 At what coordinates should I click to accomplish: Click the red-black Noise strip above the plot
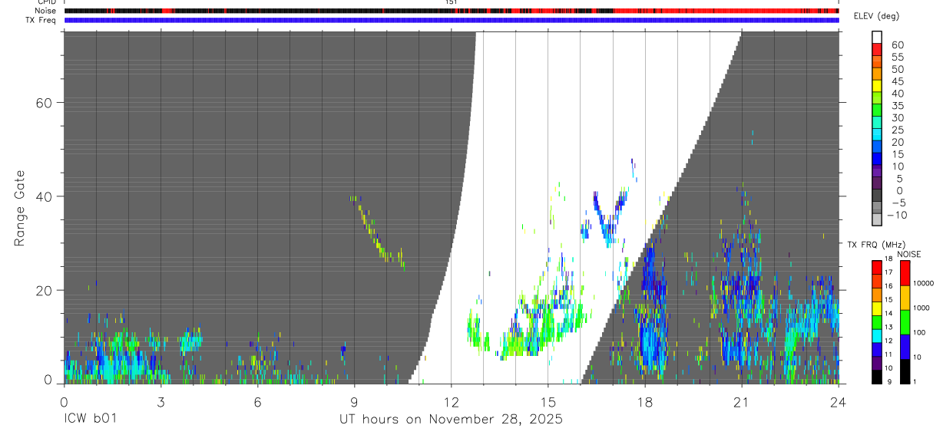(452, 11)
